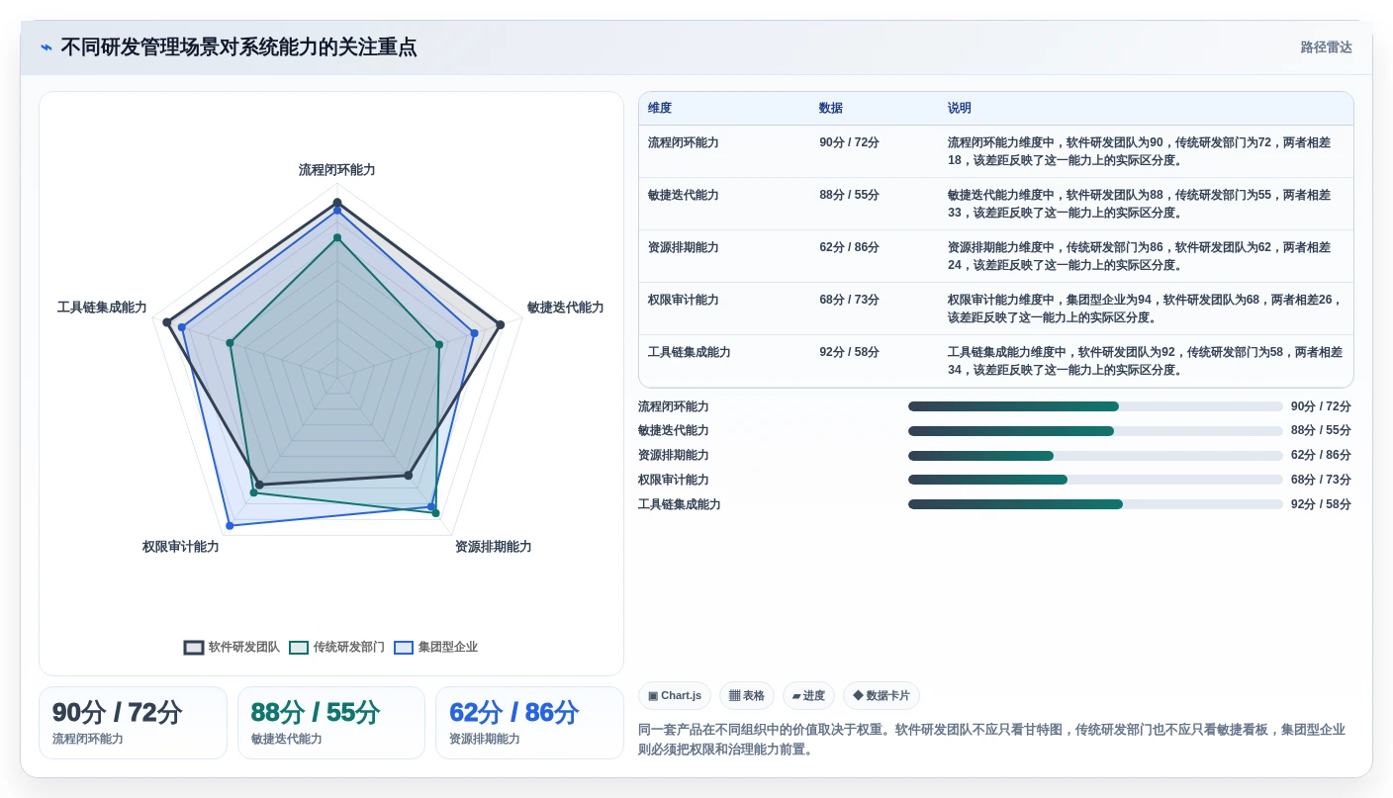Select the 进度 tag chip

pyautogui.click(x=808, y=696)
